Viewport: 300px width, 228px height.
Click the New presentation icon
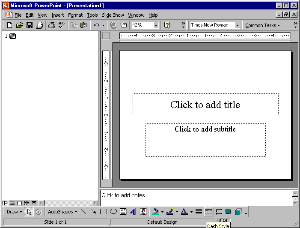(x=9, y=25)
